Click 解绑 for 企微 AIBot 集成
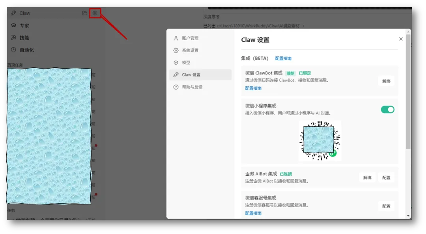426x234 pixels. tap(367, 178)
